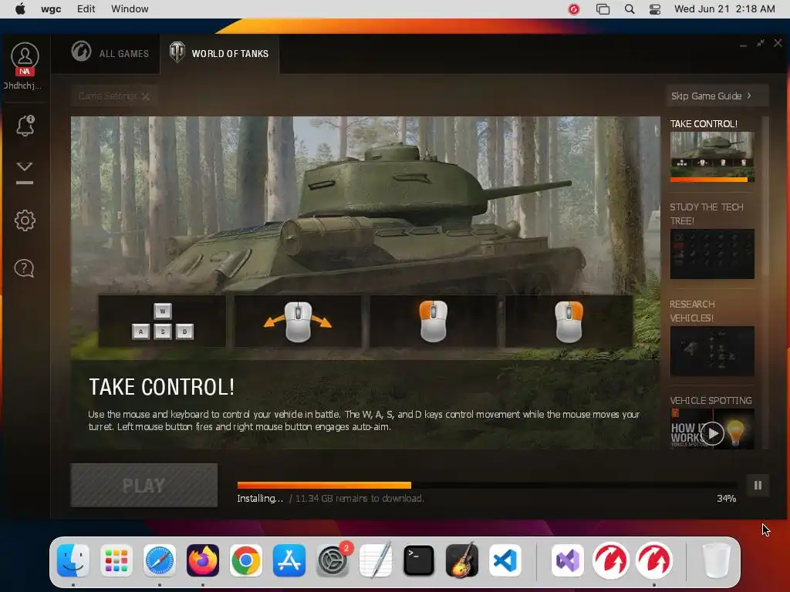Launch Safari from the dock
This screenshot has height=592, width=790.
(160, 560)
